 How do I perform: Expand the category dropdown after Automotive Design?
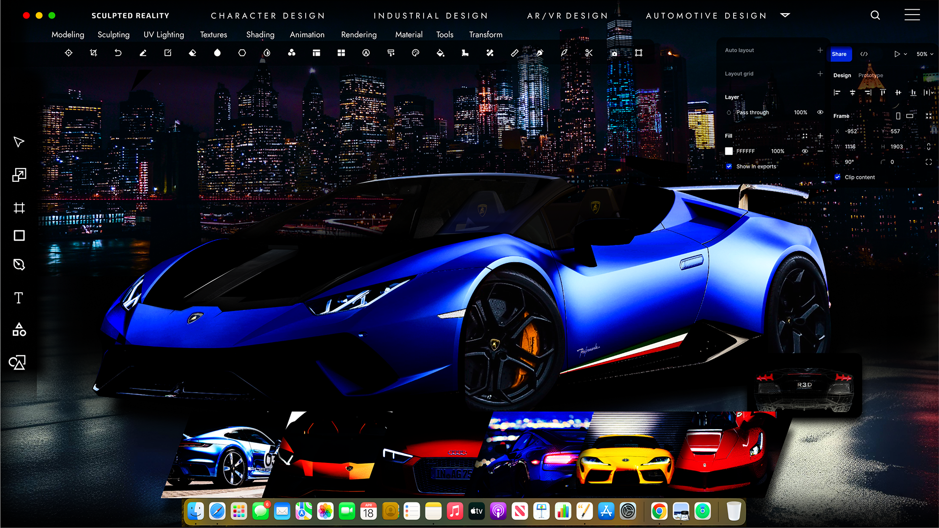(x=785, y=15)
